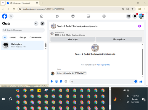Show hidden system tray icons chevron
The height and width of the screenshot is (110, 148).
[x=121, y=99]
